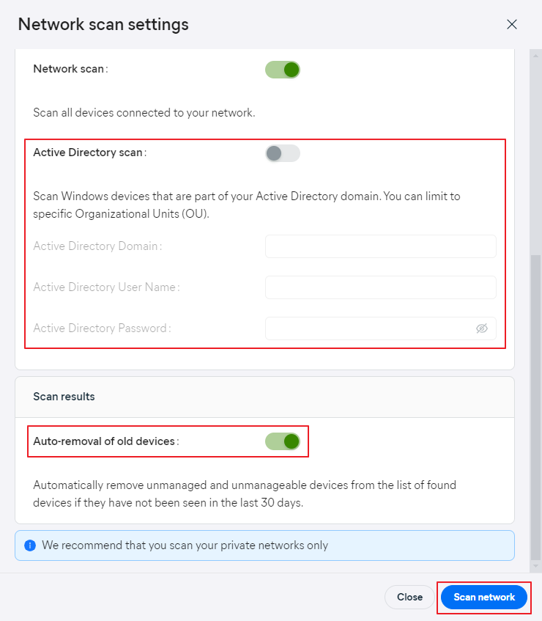The width and height of the screenshot is (542, 621).
Task: Click the Active Directory scan label
Action: (x=90, y=153)
